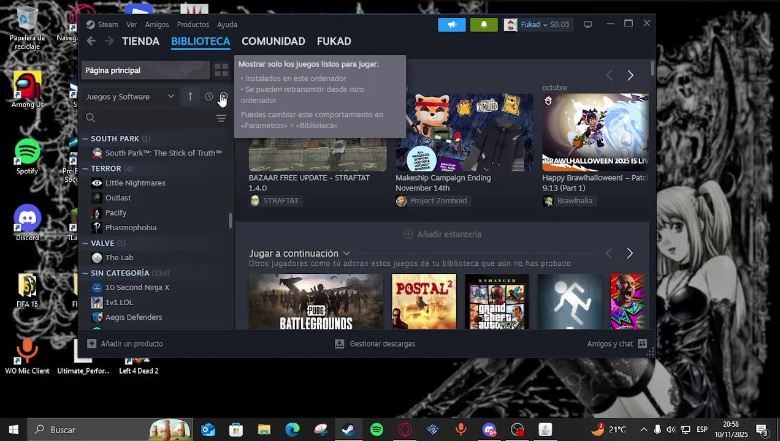This screenshot has width=780, height=441.
Task: Select 10 Second Ninja X
Action: 130,287
